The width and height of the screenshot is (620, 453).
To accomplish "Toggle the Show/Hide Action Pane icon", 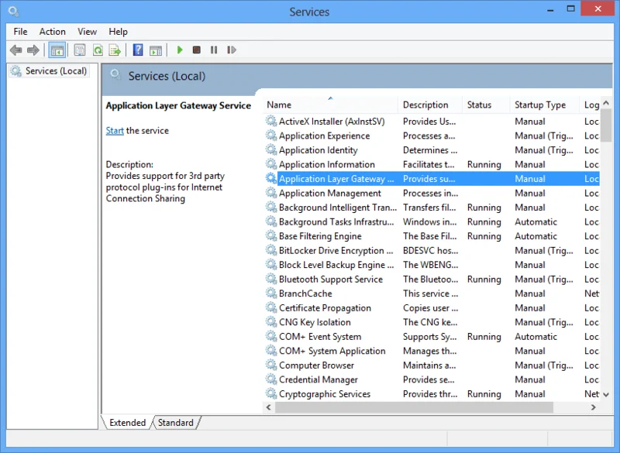I will click(156, 50).
